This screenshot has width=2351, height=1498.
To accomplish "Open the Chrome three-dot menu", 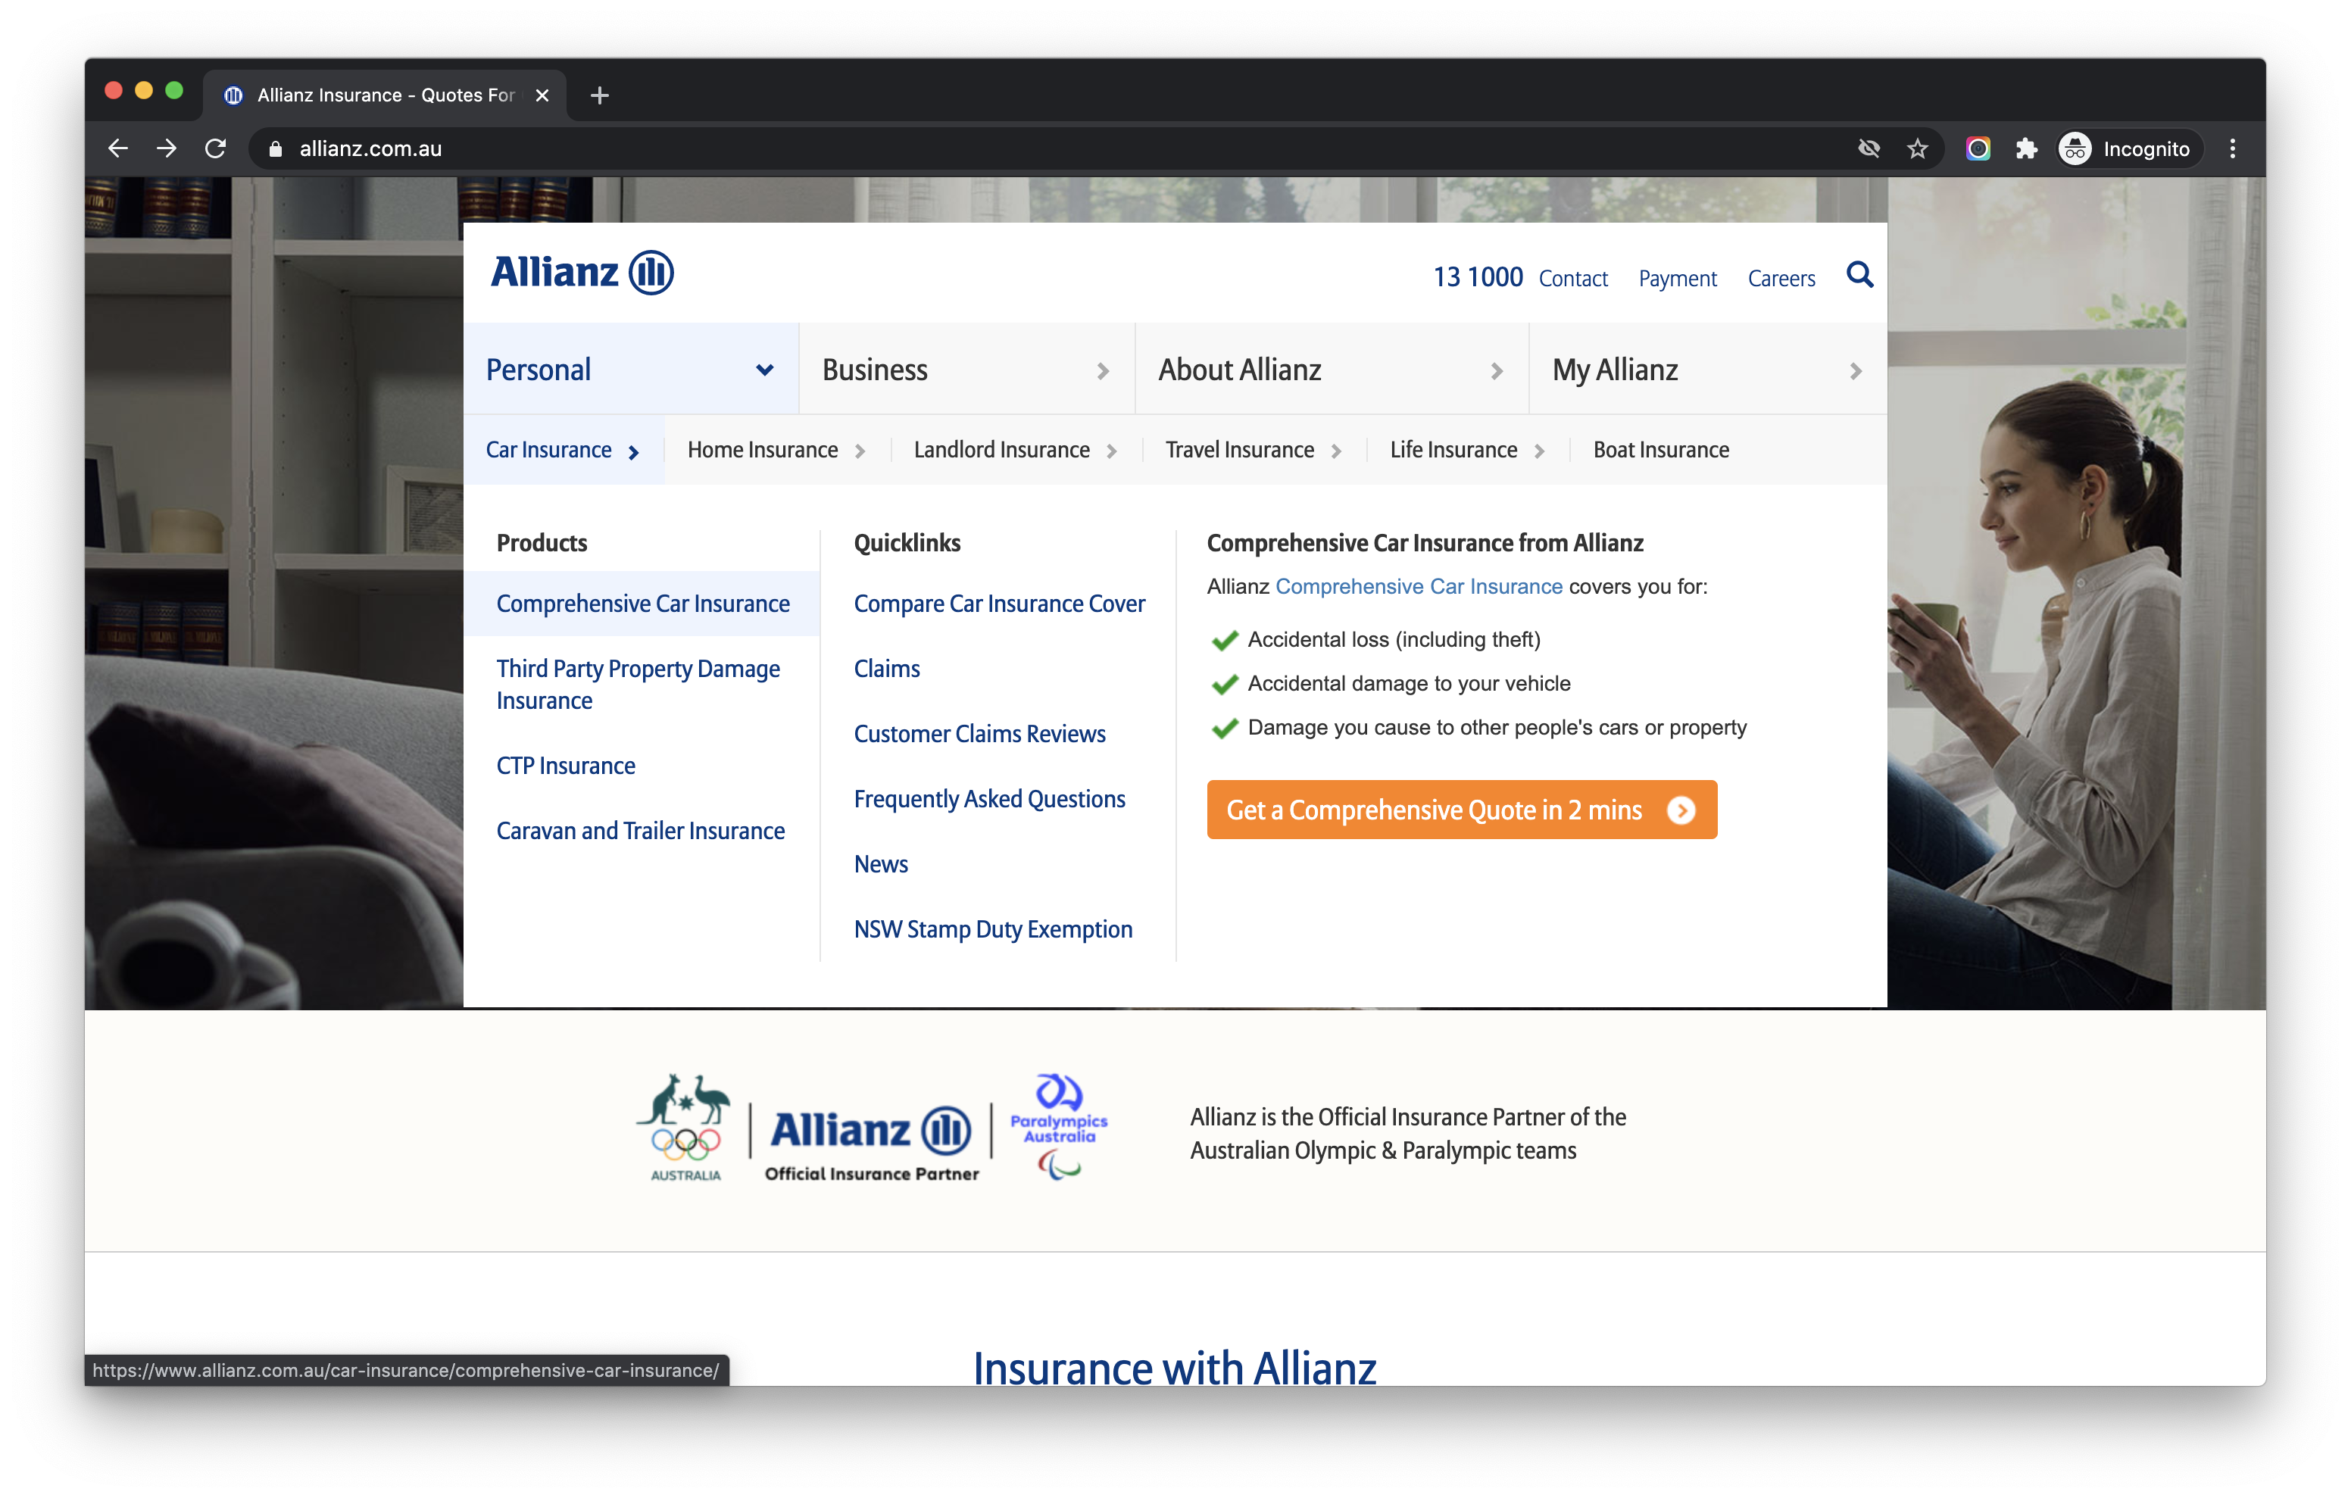I will 2232,148.
